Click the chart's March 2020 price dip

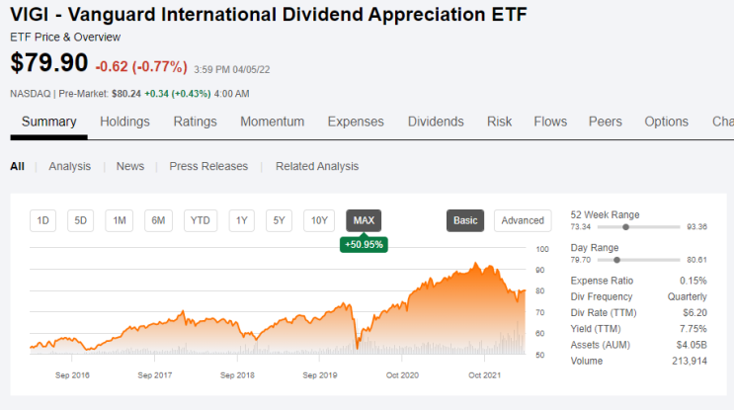coord(358,346)
